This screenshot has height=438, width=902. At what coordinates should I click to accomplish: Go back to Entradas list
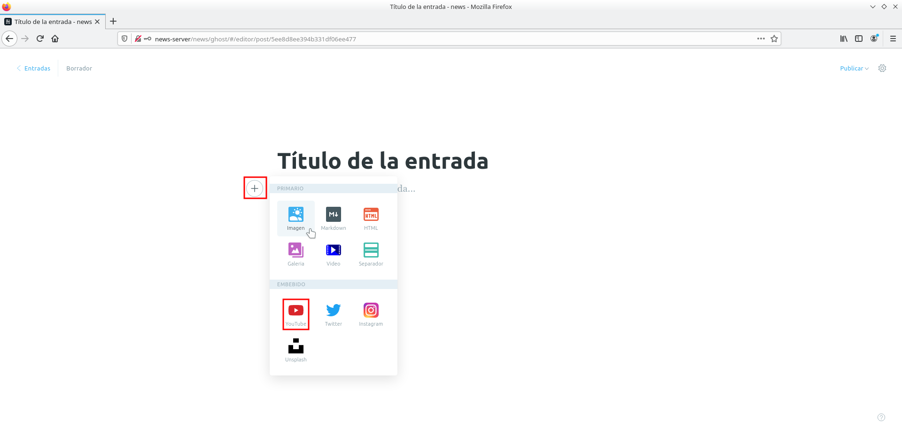pyautogui.click(x=33, y=68)
